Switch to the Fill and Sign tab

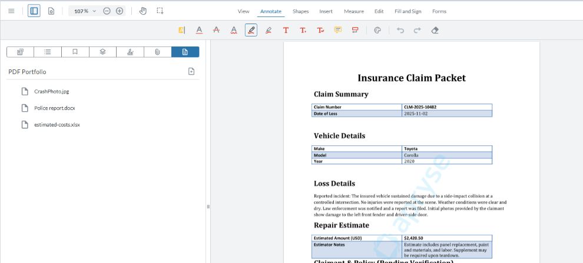coord(408,12)
